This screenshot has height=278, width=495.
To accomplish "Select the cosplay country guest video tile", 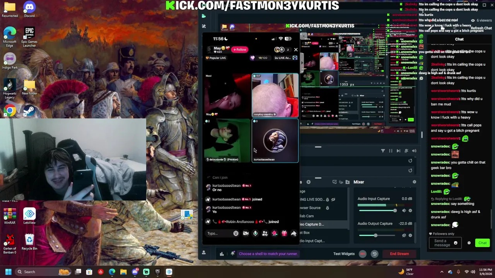I will pos(275,95).
